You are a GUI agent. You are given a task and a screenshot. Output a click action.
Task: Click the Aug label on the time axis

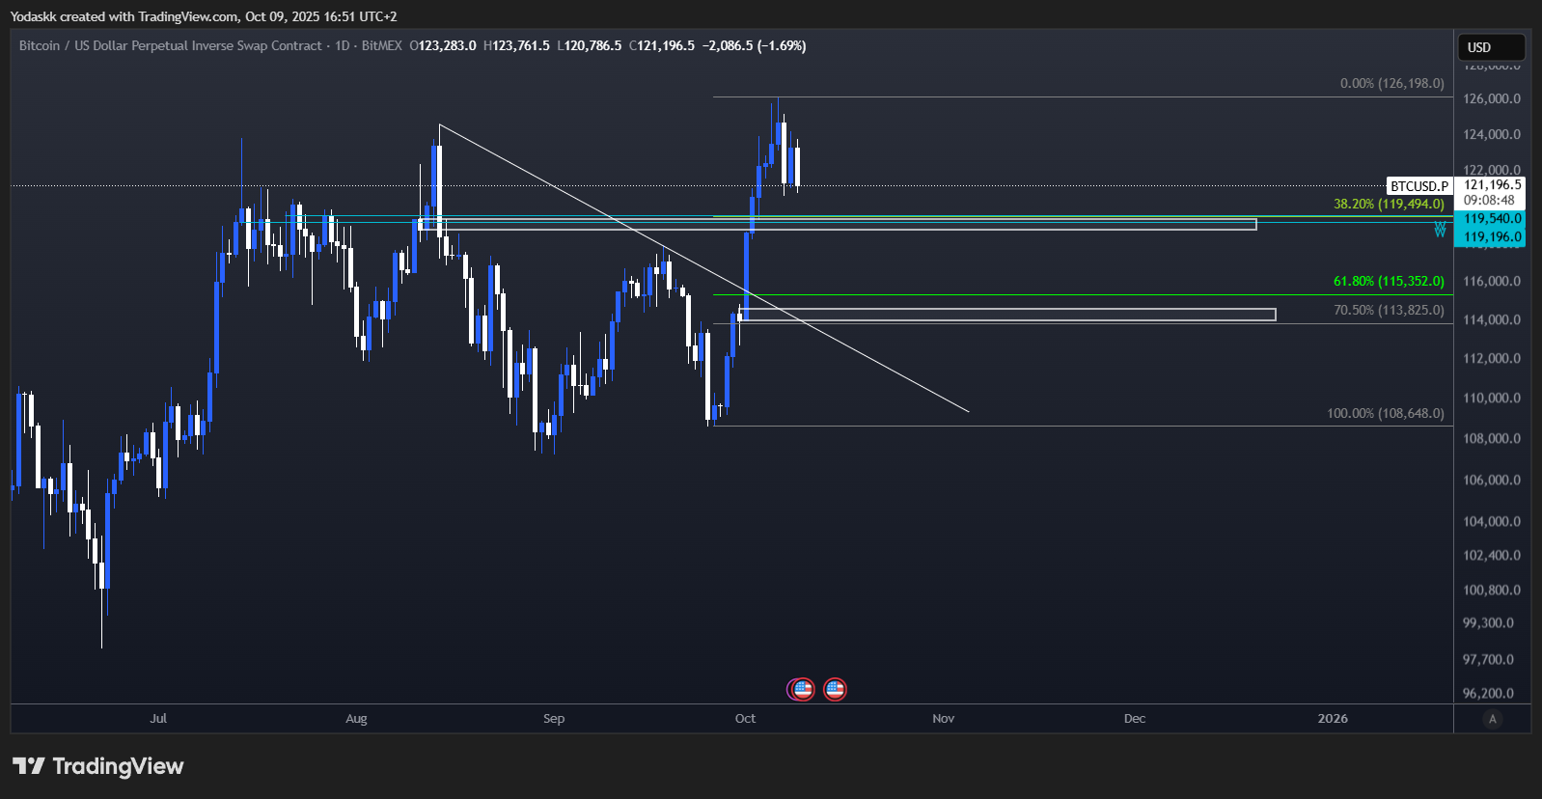(356, 719)
